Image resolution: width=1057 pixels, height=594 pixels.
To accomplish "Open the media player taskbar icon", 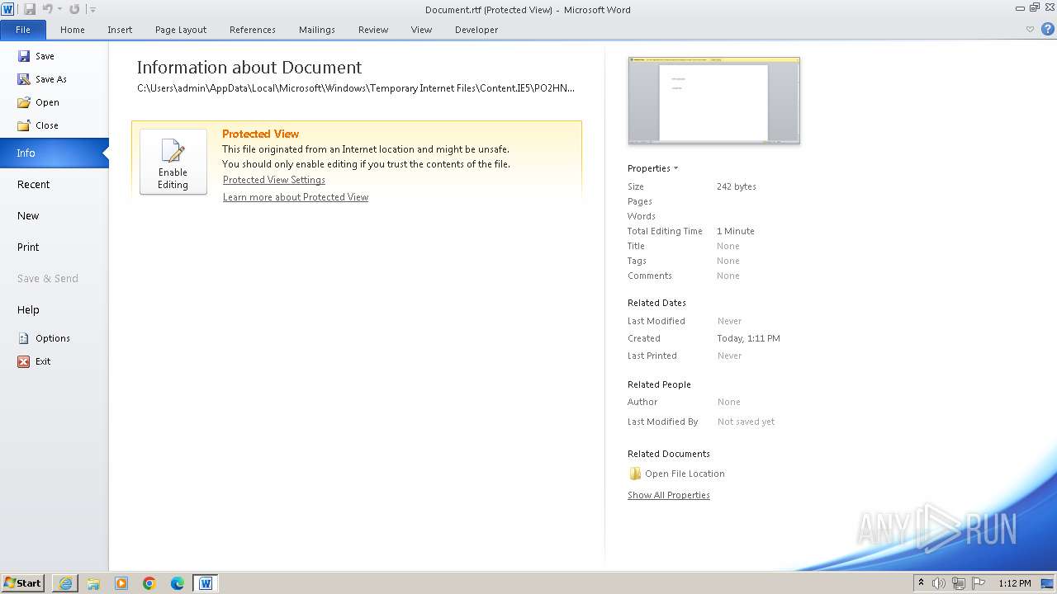I will pos(121,583).
